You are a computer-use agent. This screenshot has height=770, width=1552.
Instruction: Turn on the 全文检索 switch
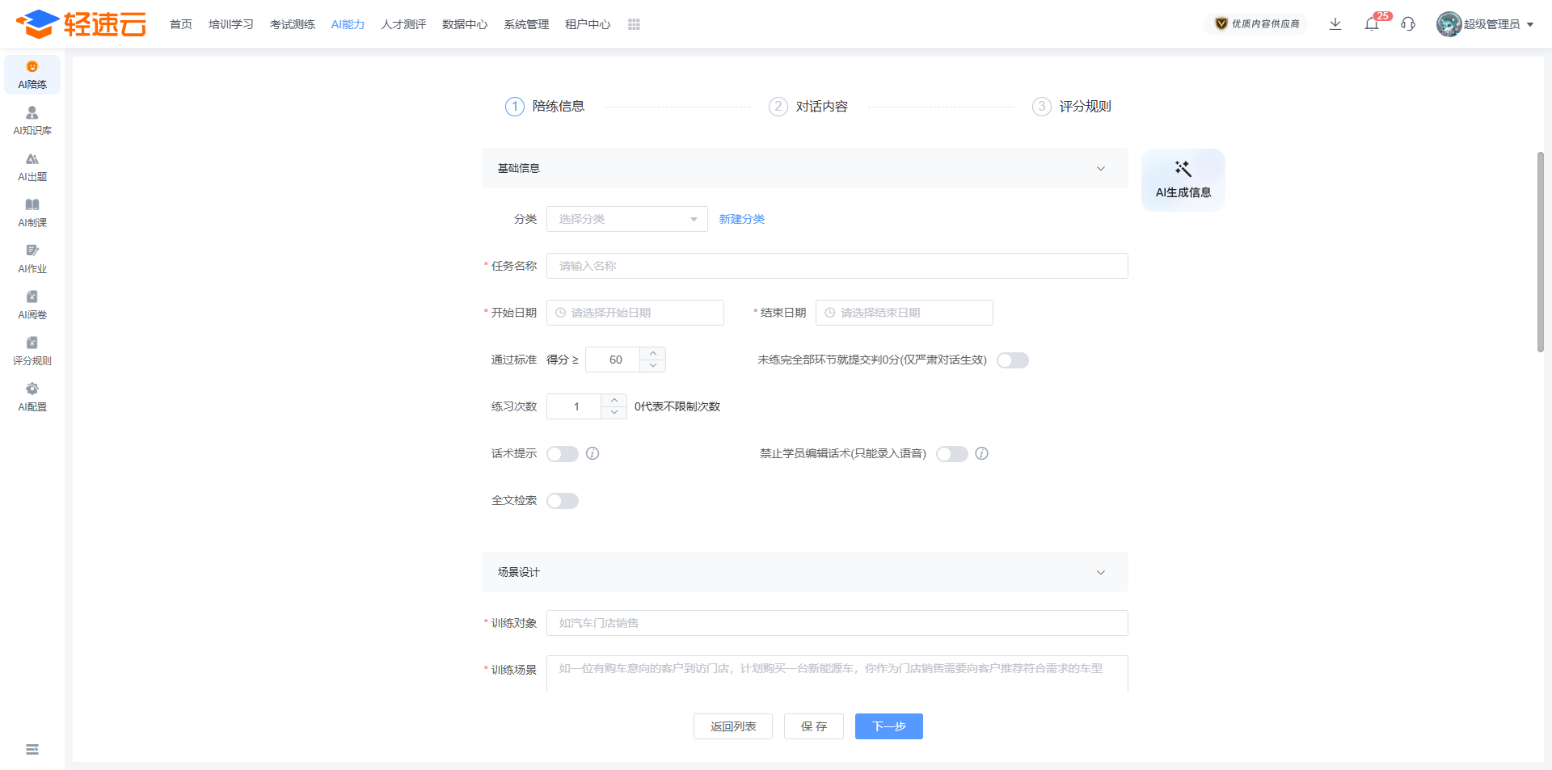tap(563, 501)
